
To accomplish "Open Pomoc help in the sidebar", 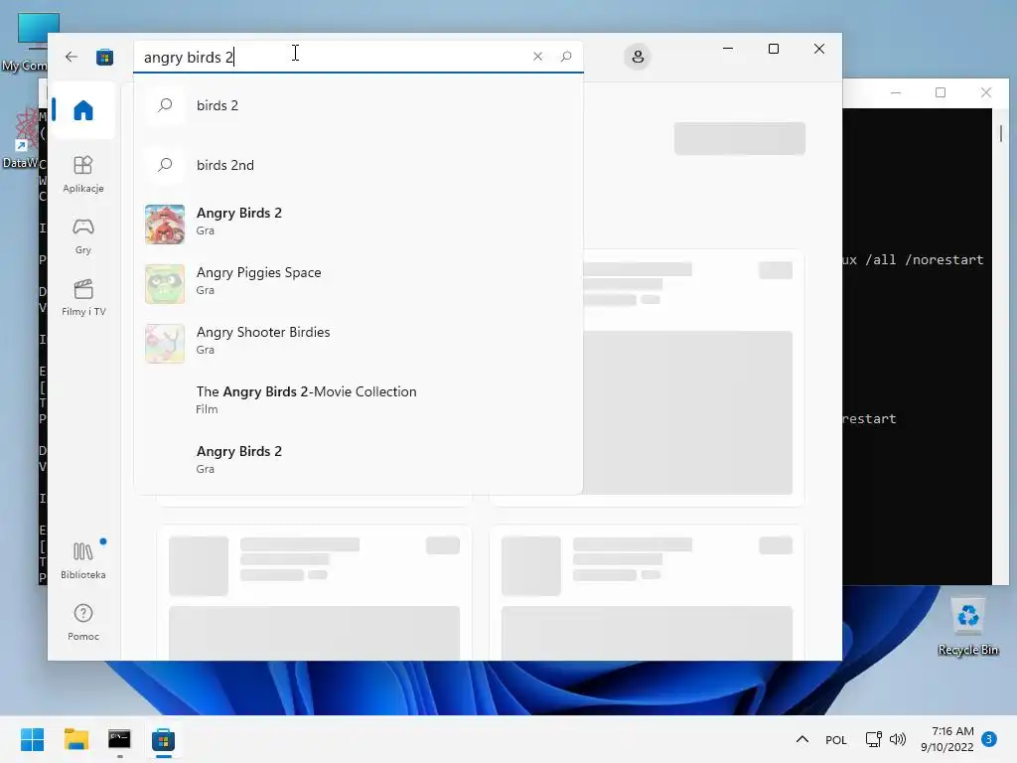I will pos(83,622).
